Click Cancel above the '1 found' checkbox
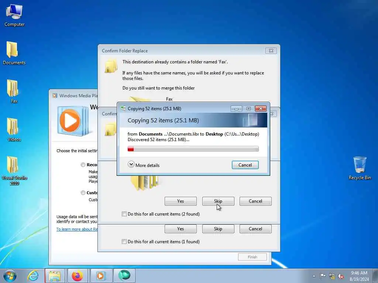This screenshot has width=378, height=283. [255, 228]
